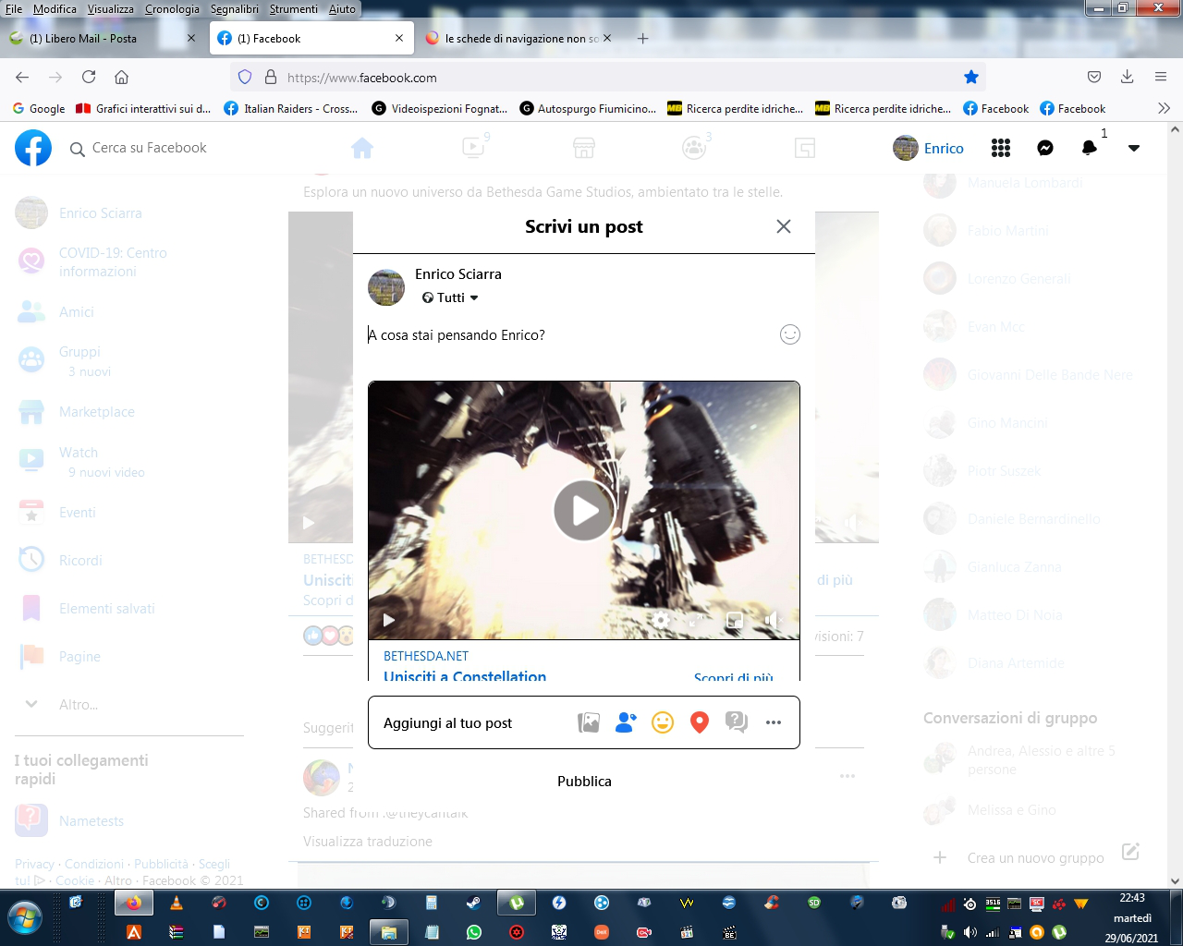Open Firefox hamburger application menu
Image resolution: width=1183 pixels, height=946 pixels.
tap(1160, 78)
